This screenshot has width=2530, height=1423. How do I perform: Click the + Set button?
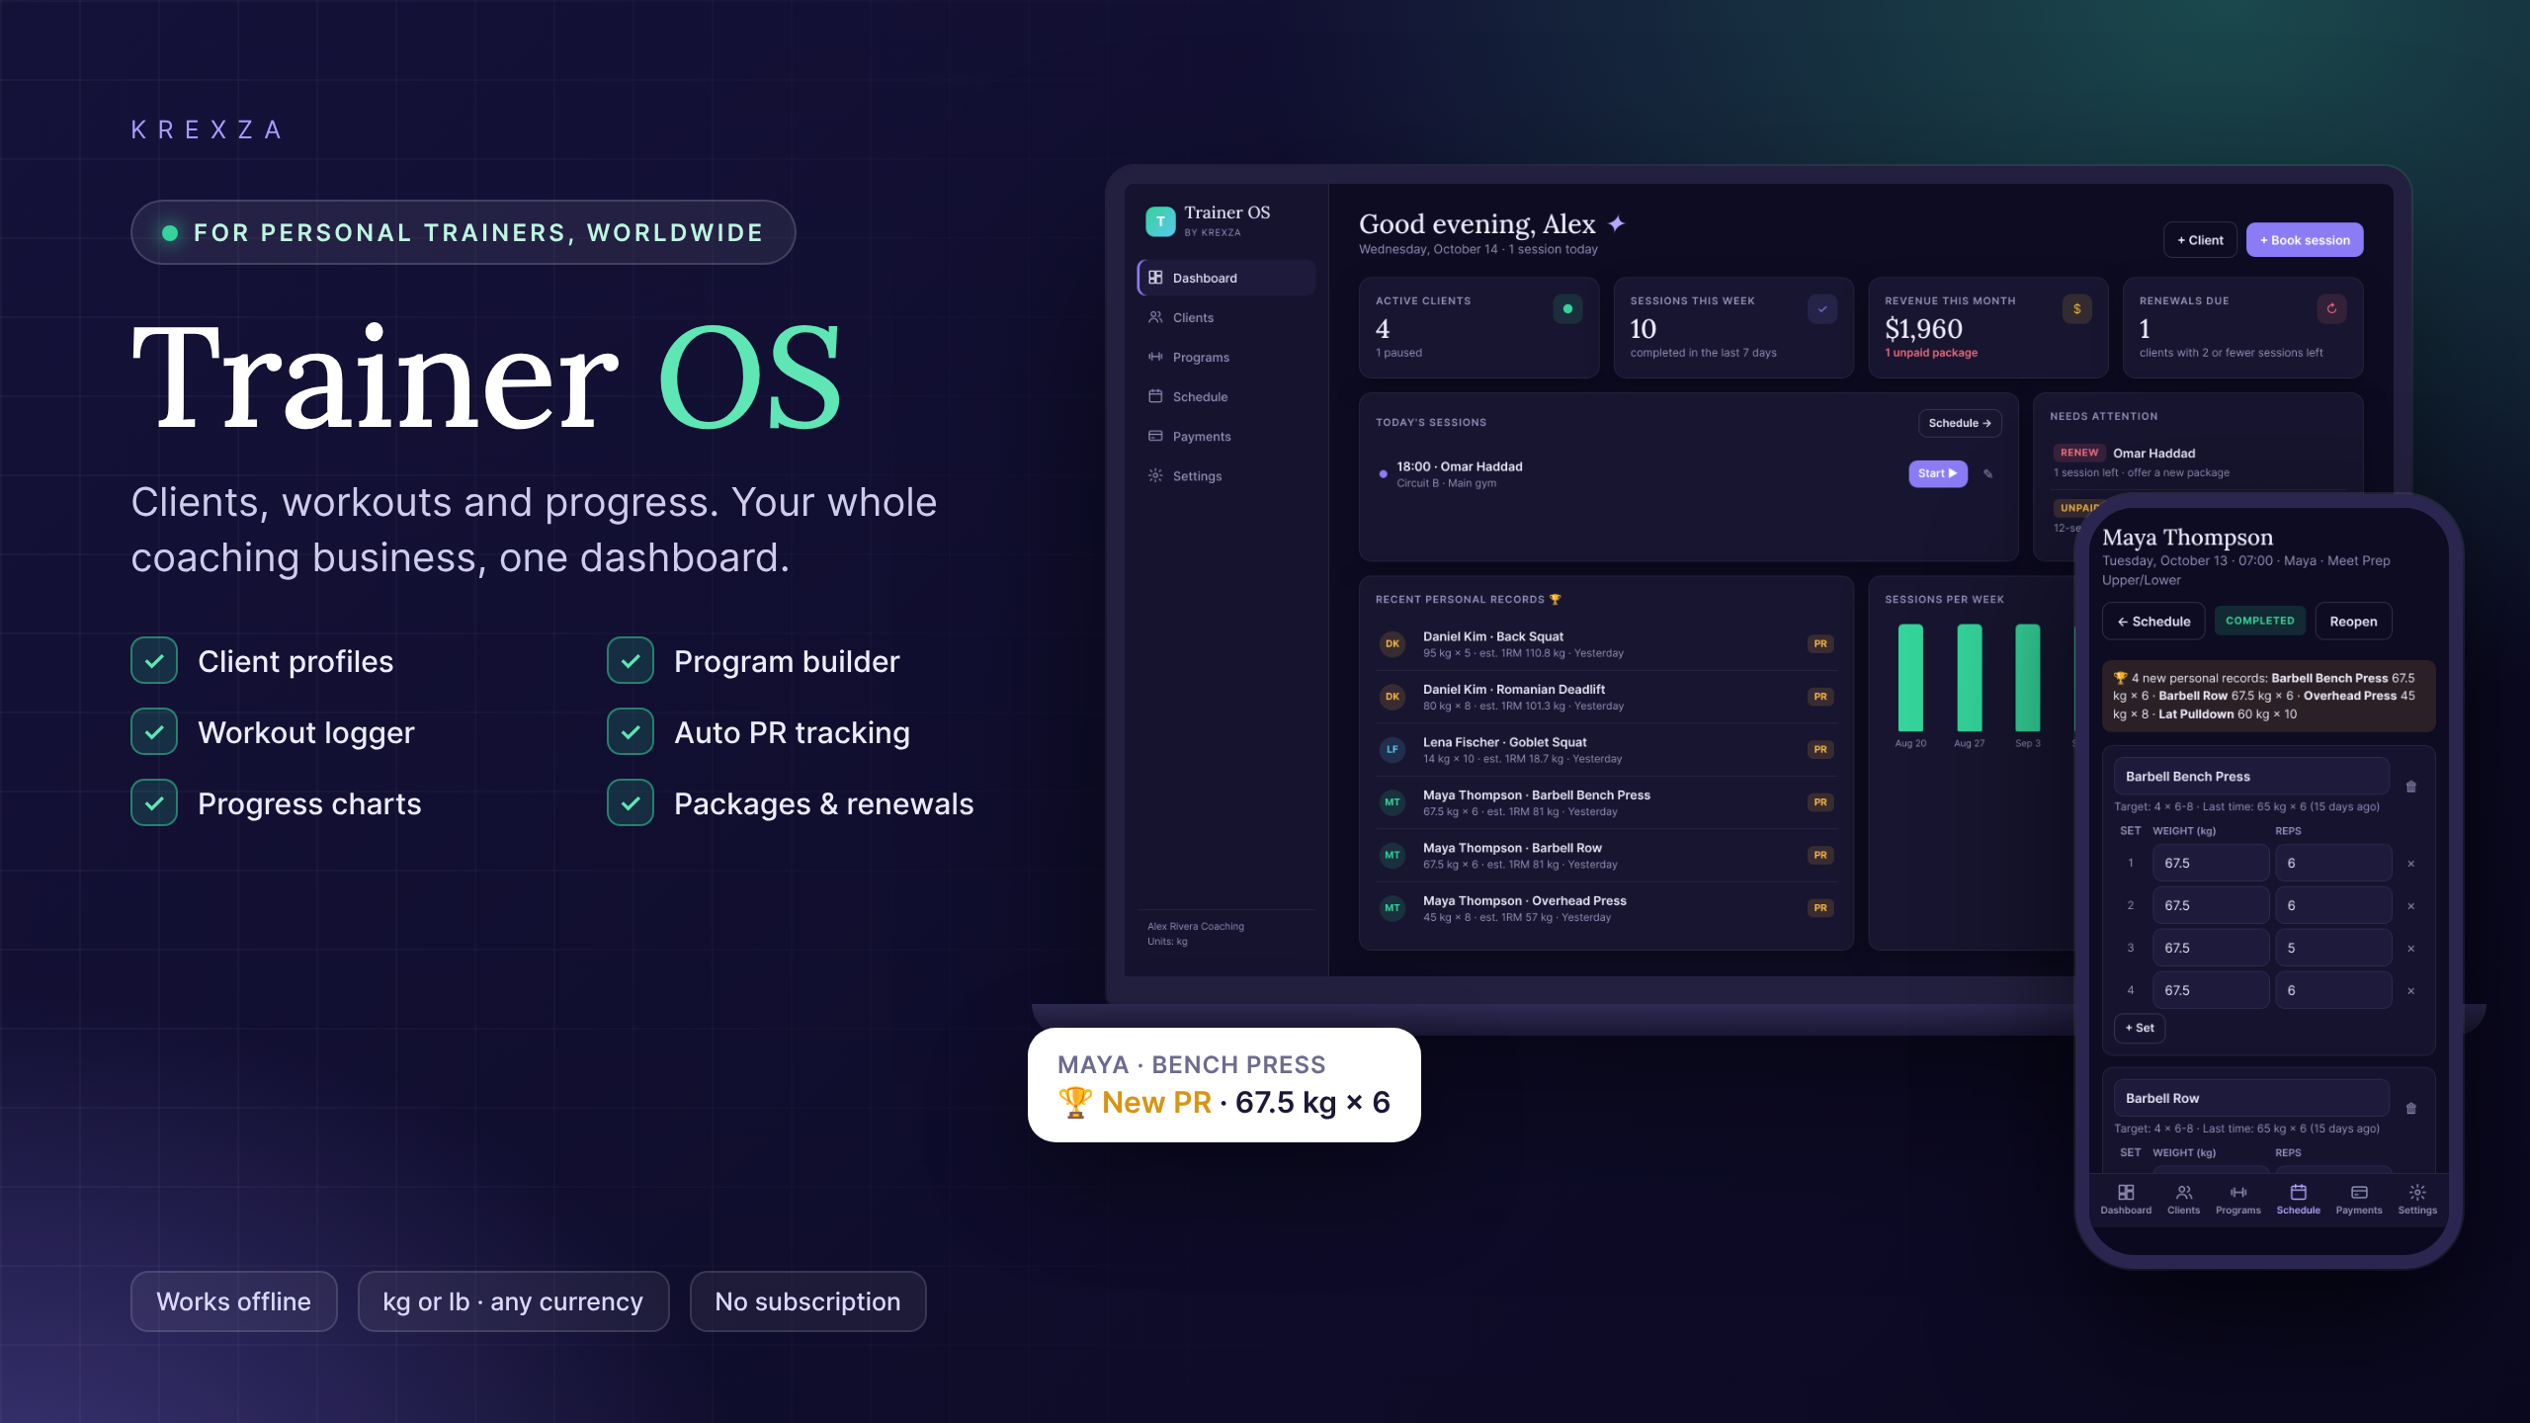point(2140,1028)
